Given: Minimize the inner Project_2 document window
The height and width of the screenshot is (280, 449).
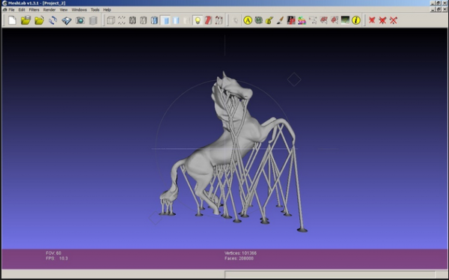Looking at the screenshot, I should pos(433,10).
